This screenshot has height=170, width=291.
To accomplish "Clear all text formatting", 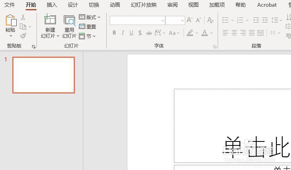I will pyautogui.click(x=210, y=20).
